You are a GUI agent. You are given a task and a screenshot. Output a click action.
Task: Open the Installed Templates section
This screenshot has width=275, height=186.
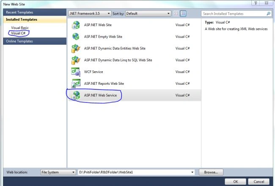pos(35,19)
